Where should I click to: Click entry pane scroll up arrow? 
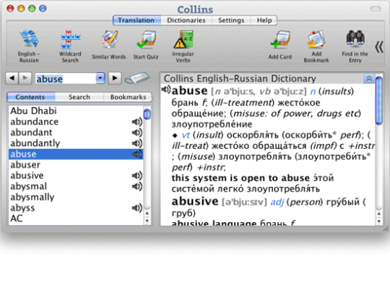click(x=379, y=213)
